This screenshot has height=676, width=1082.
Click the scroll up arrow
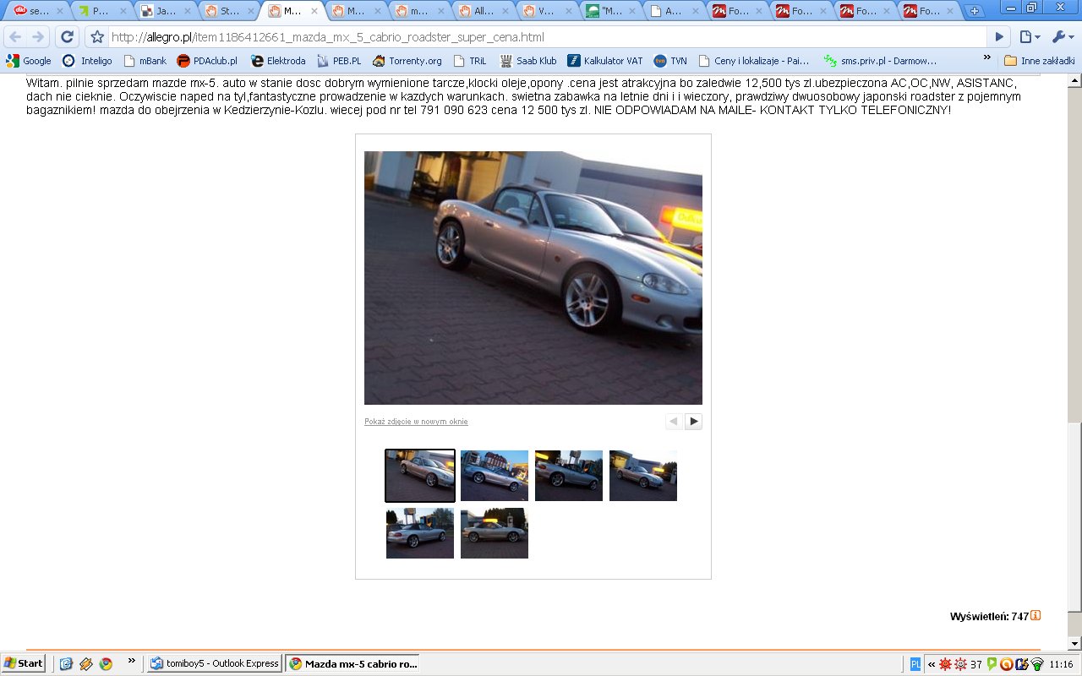point(1074,81)
